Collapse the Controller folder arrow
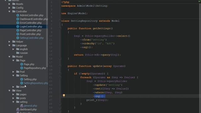This screenshot has height=113, width=201. [9, 12]
